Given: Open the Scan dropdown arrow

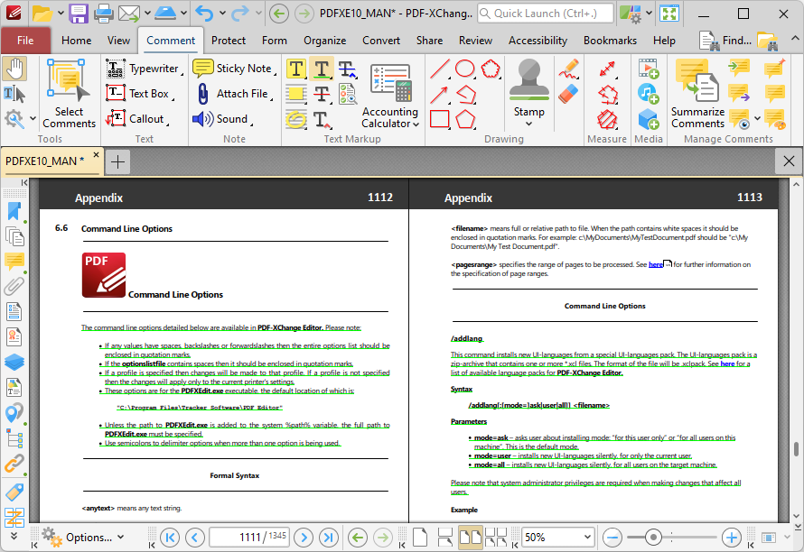Looking at the screenshot, I should (x=183, y=13).
